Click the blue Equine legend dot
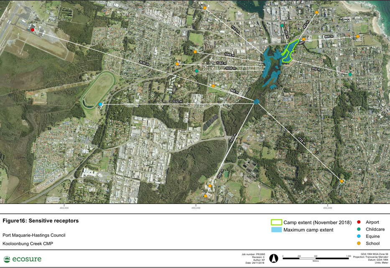 (359, 236)
